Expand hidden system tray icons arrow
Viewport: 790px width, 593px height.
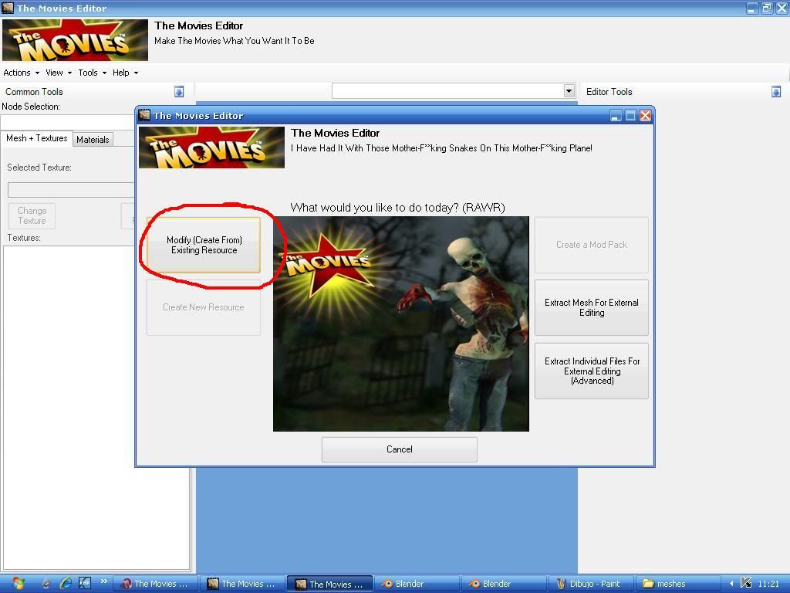(731, 584)
